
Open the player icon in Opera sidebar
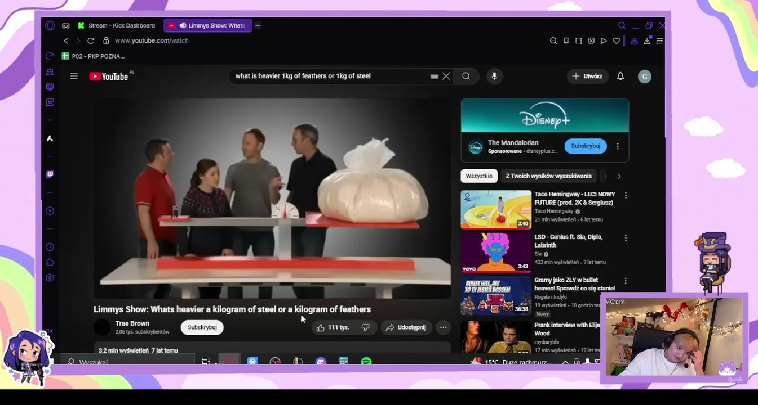click(x=50, y=211)
